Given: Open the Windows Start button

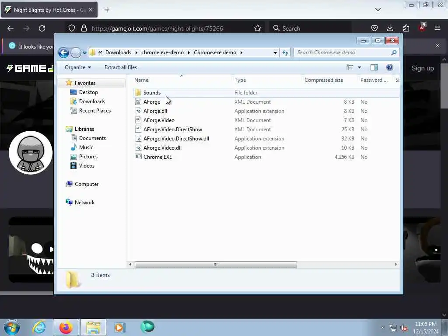Looking at the screenshot, I should pos(12,327).
